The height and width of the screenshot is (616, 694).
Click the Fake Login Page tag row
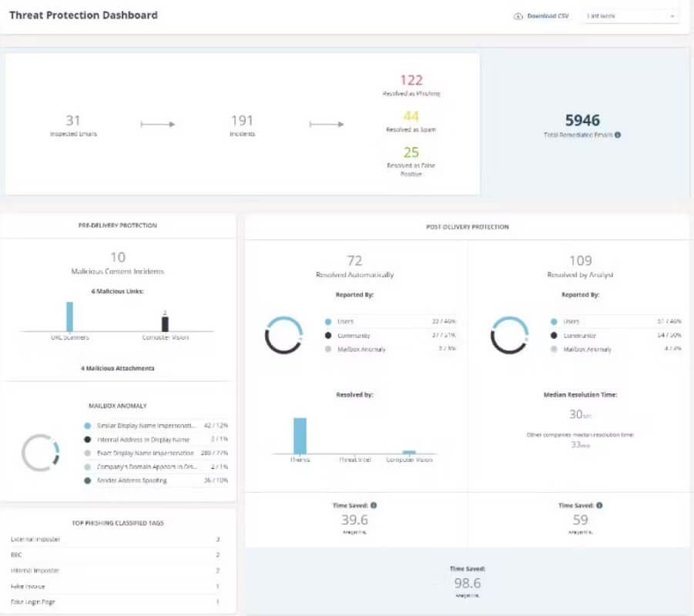[116, 602]
